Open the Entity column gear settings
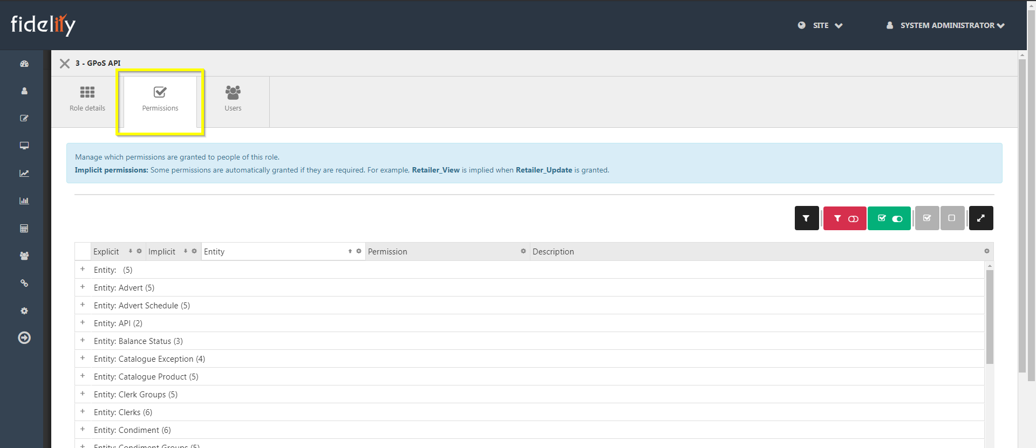This screenshot has width=1036, height=448. (x=359, y=251)
